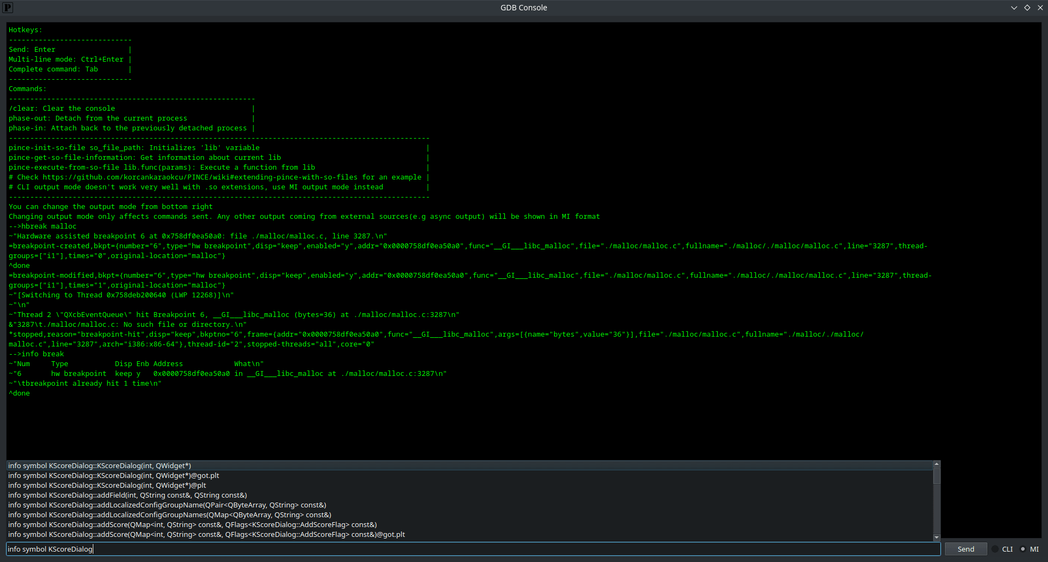Select completion 'addLocalizedConfigGroupName(QPair' entry

[469, 505]
